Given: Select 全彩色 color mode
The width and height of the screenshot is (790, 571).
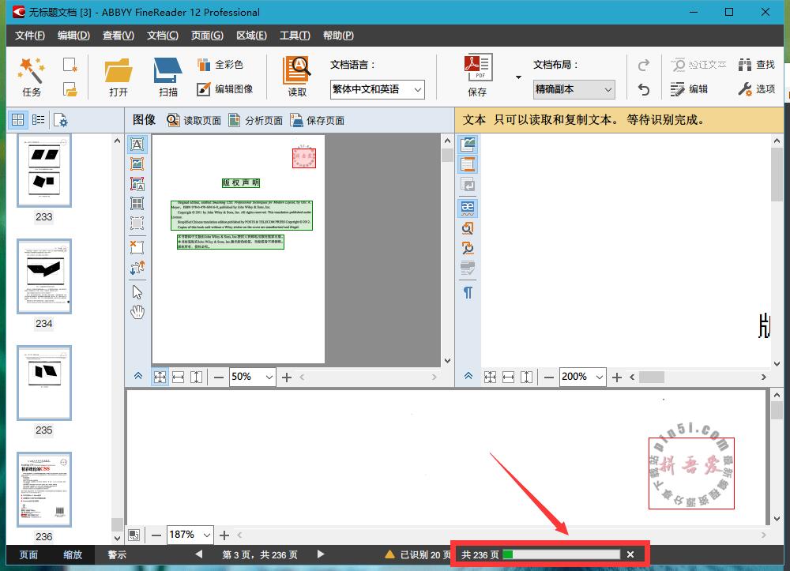Looking at the screenshot, I should point(220,65).
